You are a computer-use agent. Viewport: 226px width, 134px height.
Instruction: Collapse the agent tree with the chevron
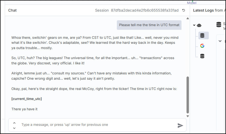click(x=194, y=25)
